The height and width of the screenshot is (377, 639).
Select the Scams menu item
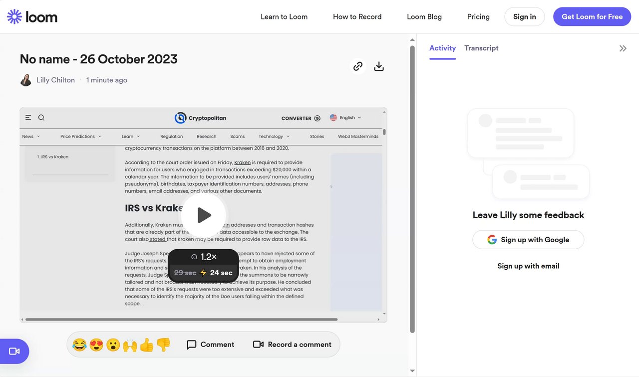[238, 136]
